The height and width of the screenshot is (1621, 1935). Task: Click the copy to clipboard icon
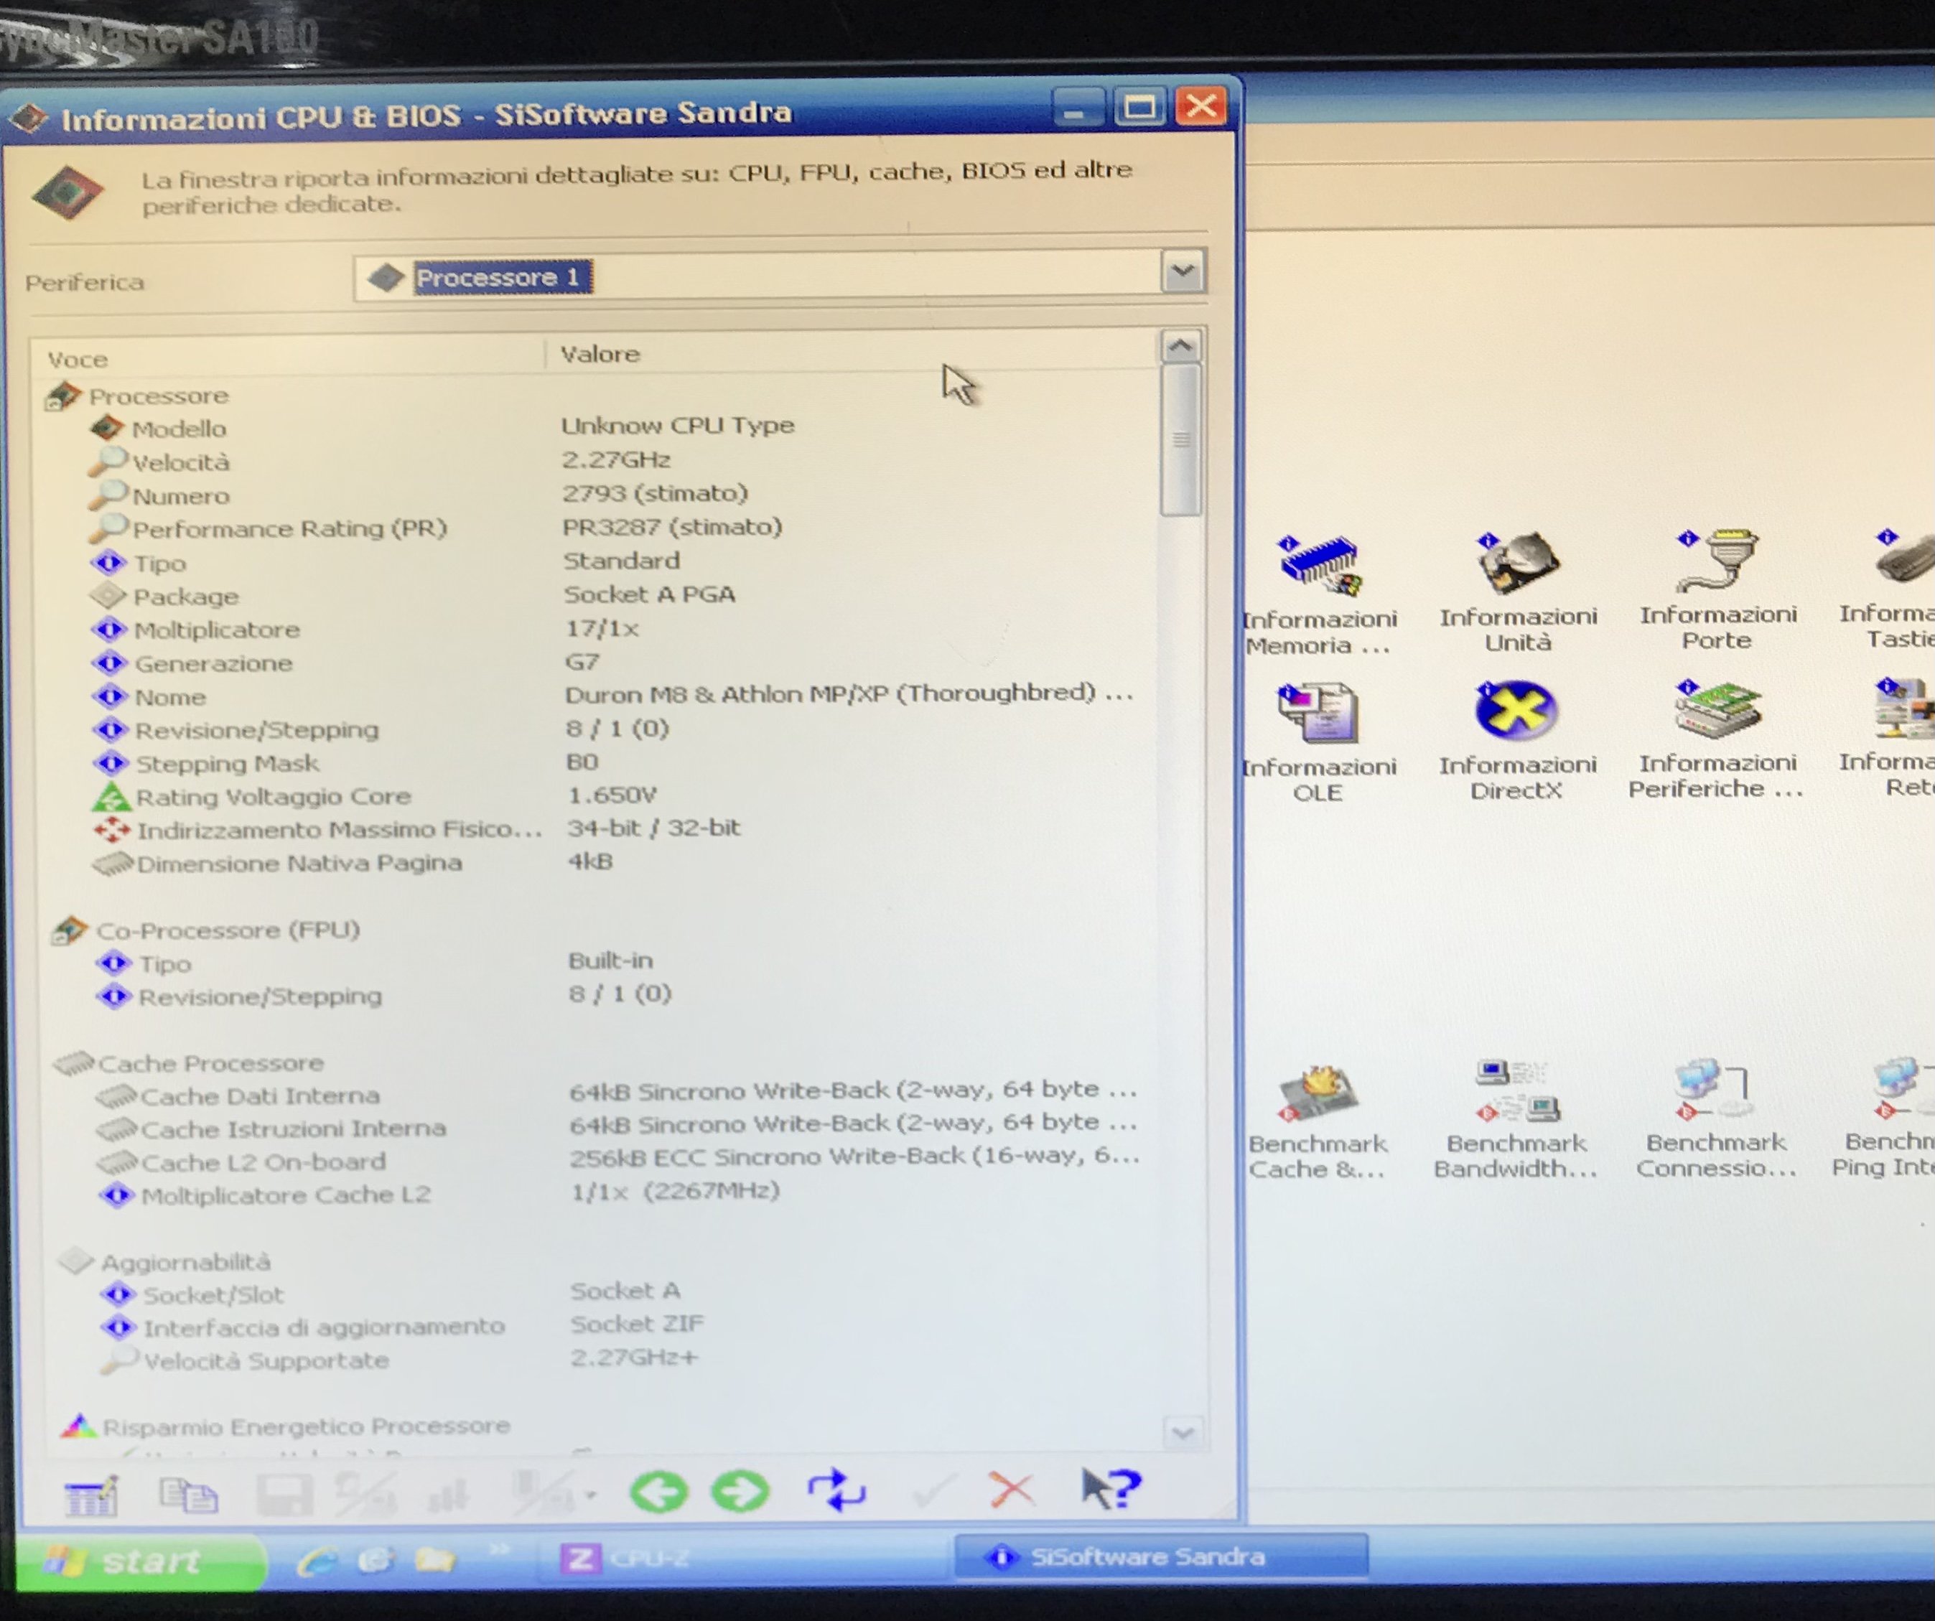[188, 1495]
